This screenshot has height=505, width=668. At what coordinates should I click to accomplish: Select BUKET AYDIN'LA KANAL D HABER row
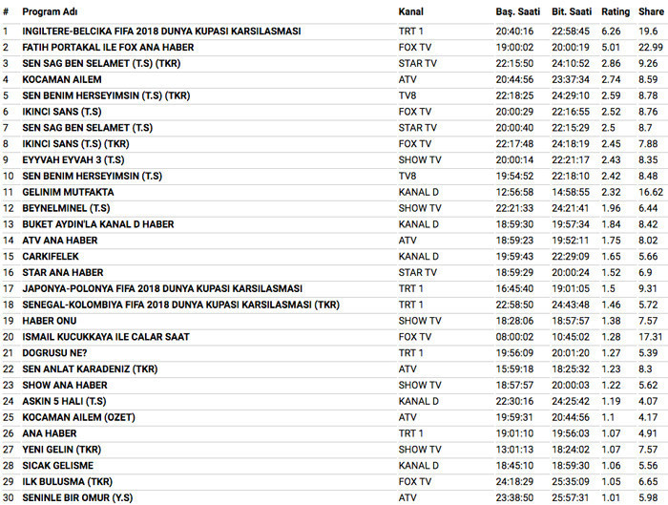(97, 224)
